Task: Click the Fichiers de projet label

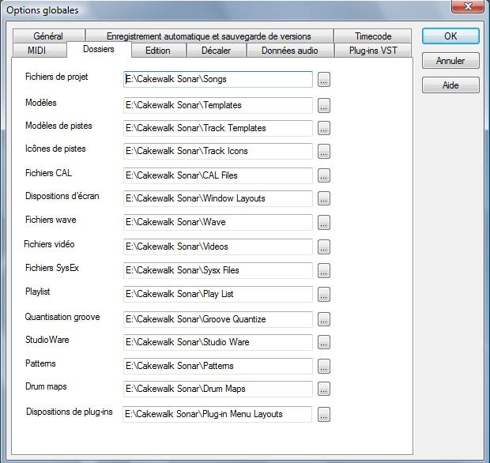Action: point(57,77)
